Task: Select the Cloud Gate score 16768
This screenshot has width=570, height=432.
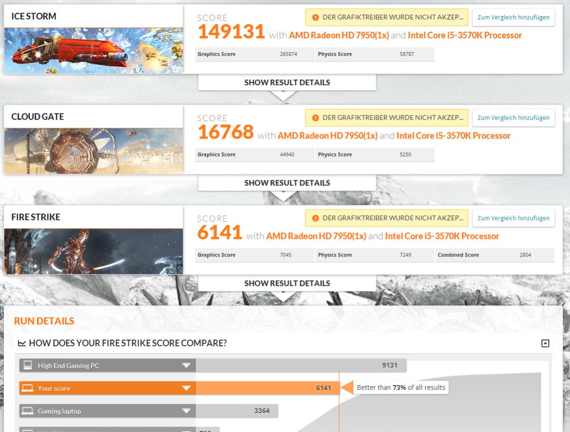Action: (226, 132)
